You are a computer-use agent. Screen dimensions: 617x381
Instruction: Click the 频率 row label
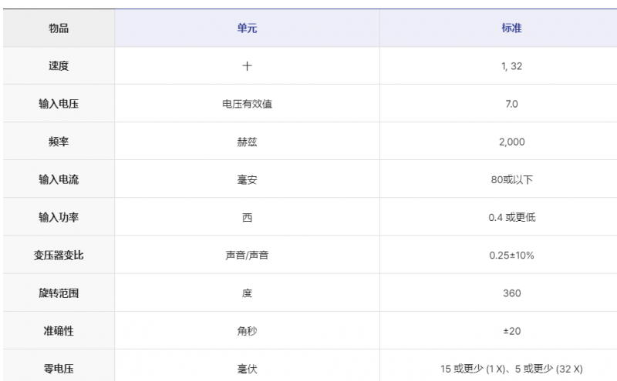(59, 142)
